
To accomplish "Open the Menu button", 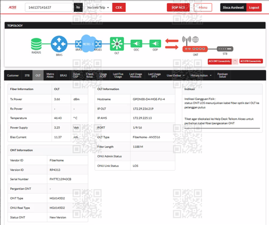I will [203, 8].
